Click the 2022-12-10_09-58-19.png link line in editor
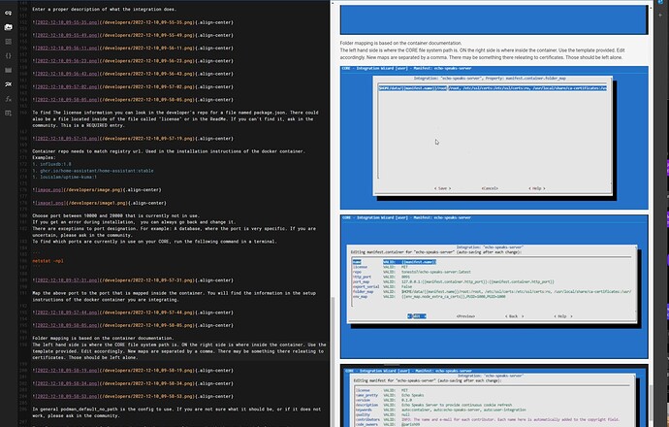This screenshot has height=427, width=669. (x=133, y=370)
